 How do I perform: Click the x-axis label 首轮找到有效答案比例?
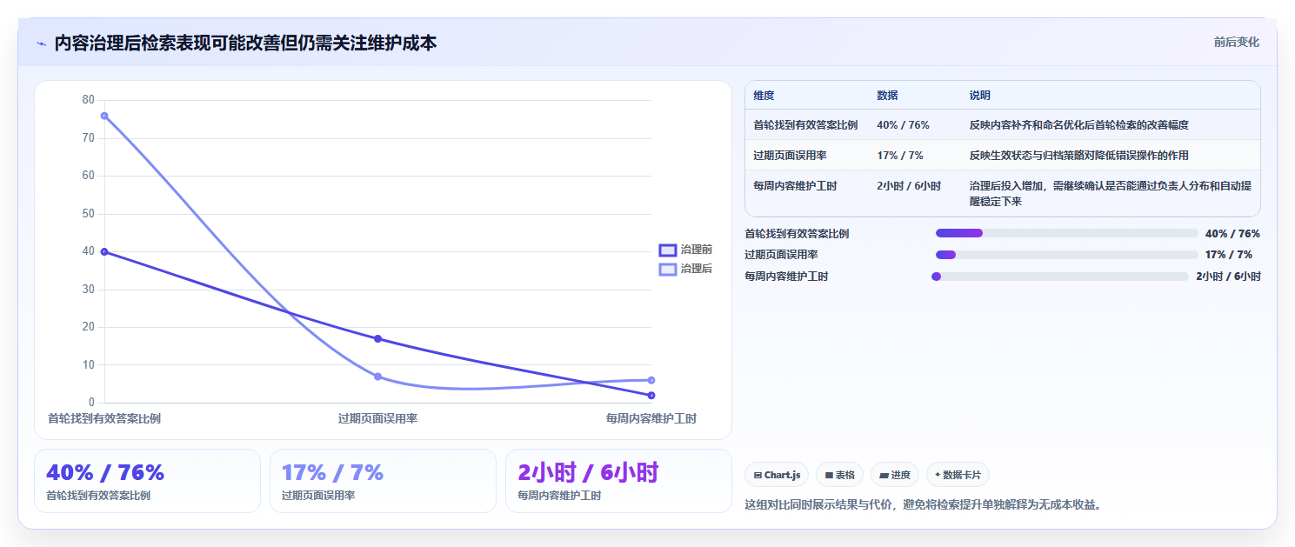click(x=104, y=418)
